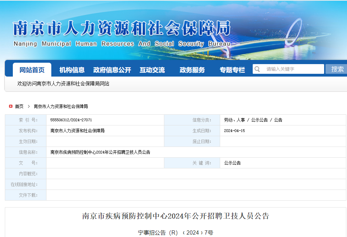This screenshot has width=347, height=237.
Task: Click the document number 宁事招公告（R）〔2024〕7号
Action: (x=175, y=232)
